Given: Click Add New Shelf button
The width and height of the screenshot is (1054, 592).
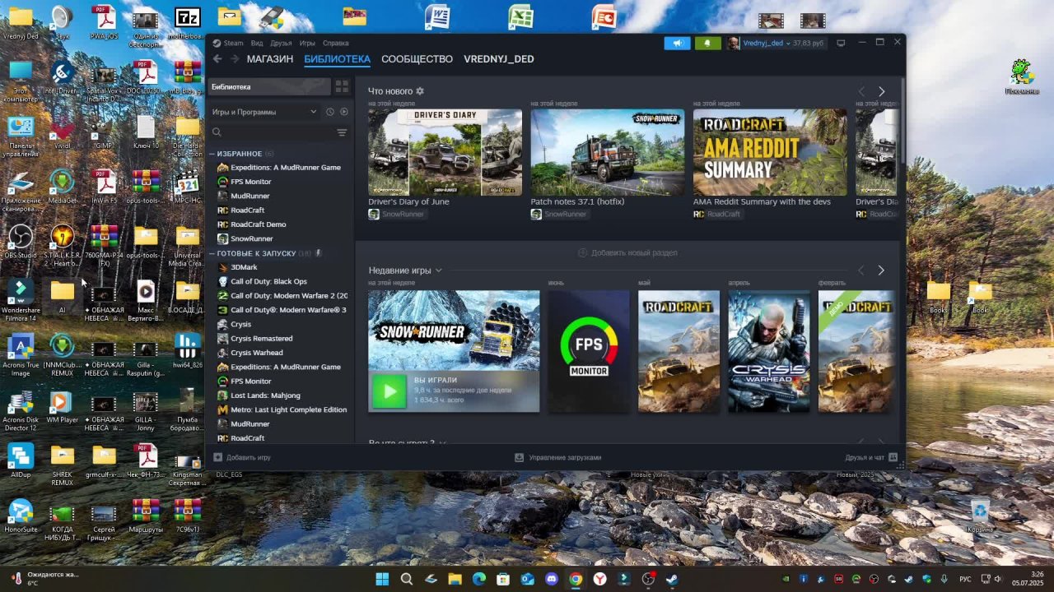Looking at the screenshot, I should [627, 253].
